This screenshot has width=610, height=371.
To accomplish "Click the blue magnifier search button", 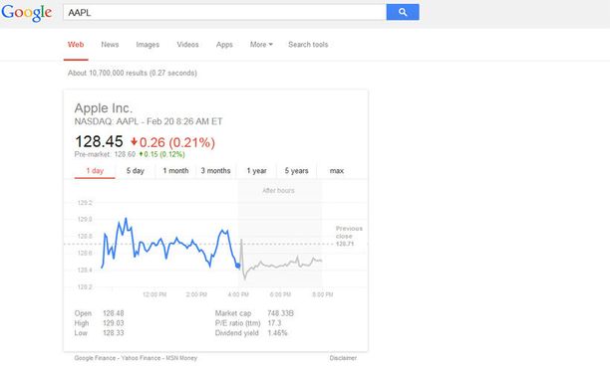I will pyautogui.click(x=403, y=12).
